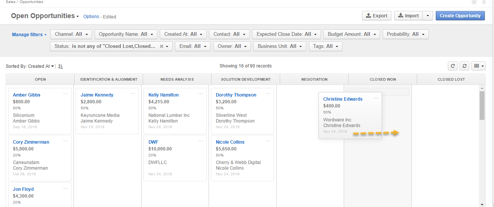Click the reset grid icon
Image resolution: width=494 pixels, height=207 pixels.
coord(464,66)
